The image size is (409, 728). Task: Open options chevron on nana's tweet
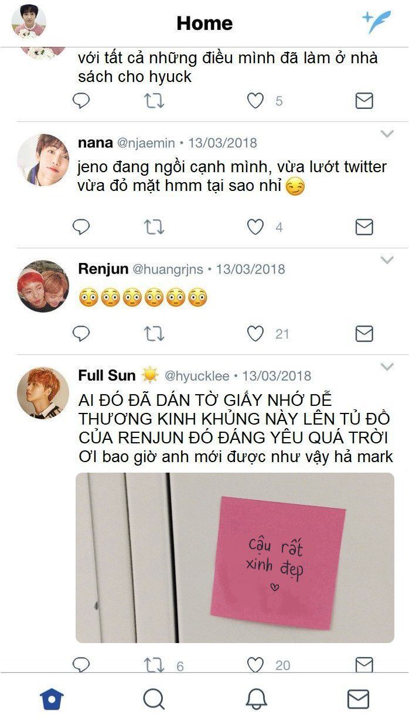(x=387, y=134)
